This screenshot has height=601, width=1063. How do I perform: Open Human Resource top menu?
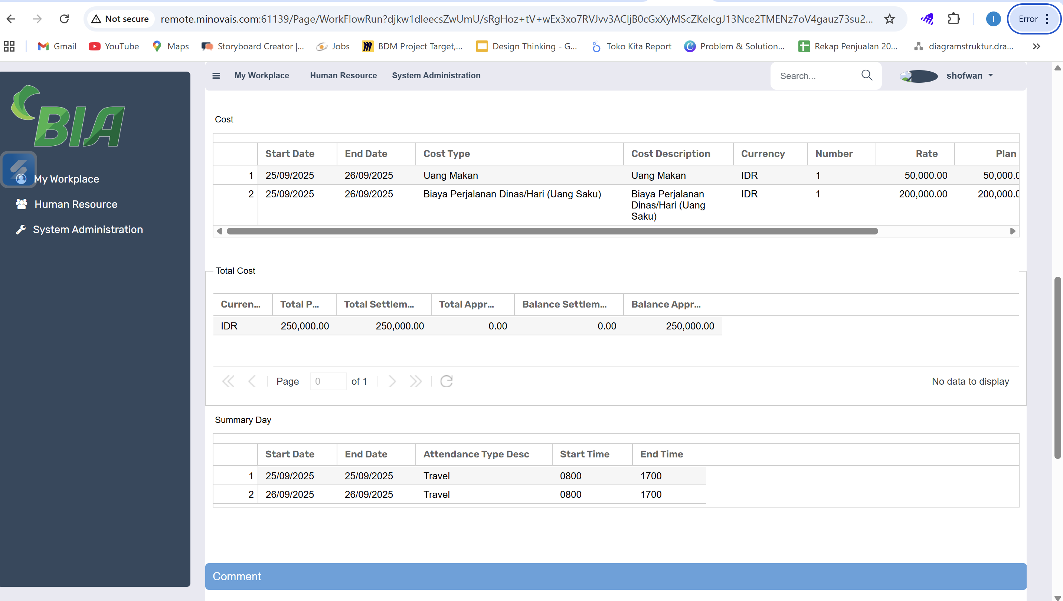coord(343,76)
